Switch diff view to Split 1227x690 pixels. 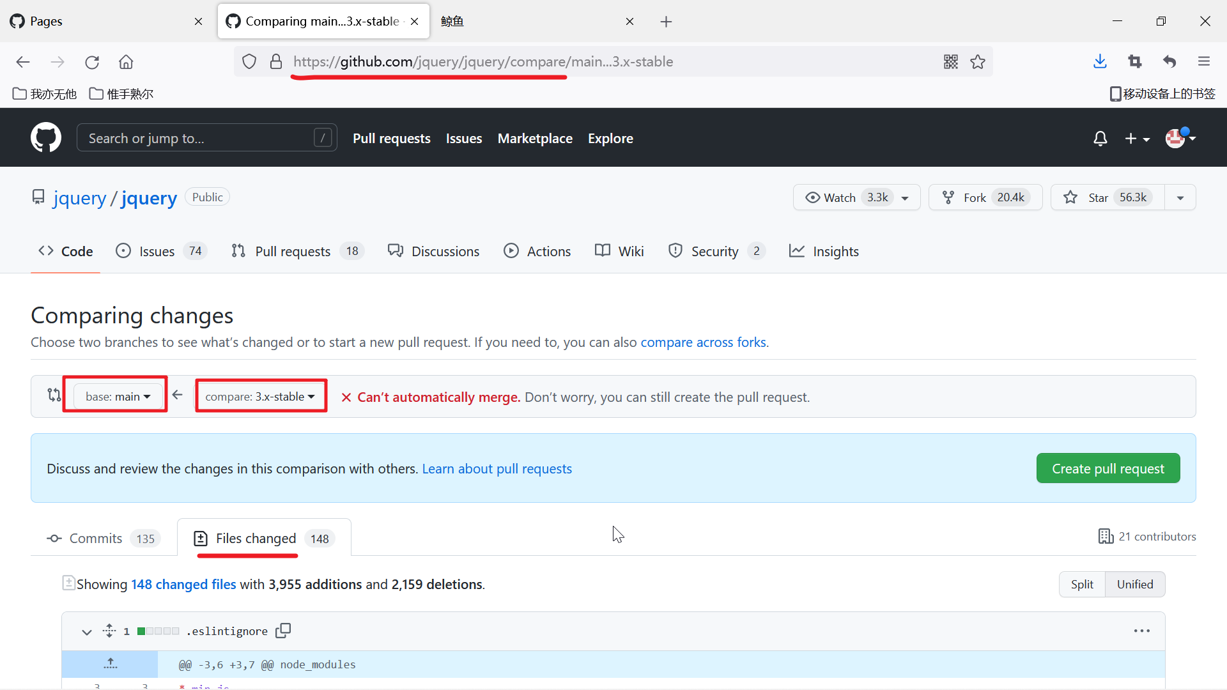pyautogui.click(x=1082, y=585)
